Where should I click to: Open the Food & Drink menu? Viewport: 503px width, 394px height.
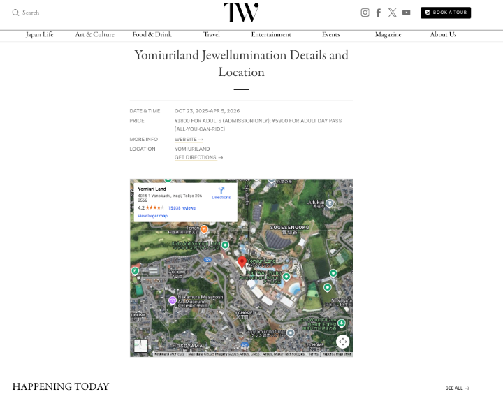(x=152, y=34)
